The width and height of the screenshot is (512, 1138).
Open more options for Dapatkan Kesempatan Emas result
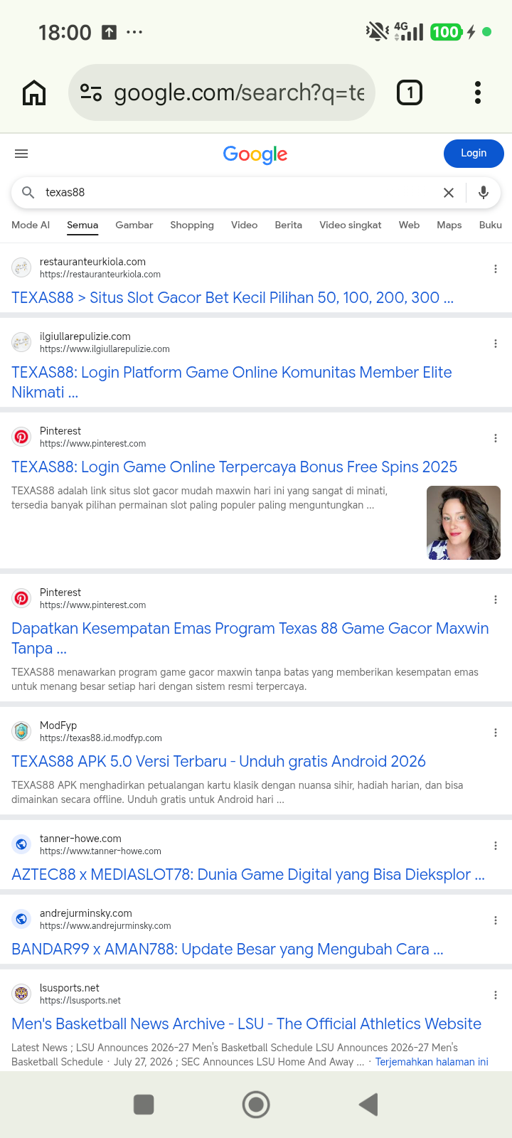[496, 600]
